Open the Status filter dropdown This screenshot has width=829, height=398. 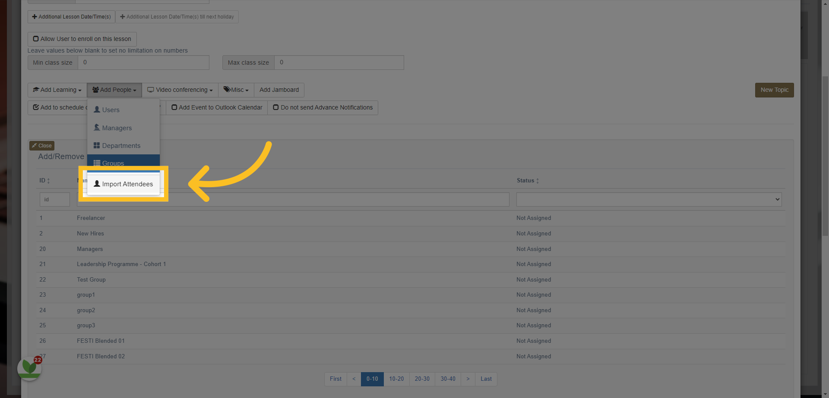click(x=649, y=199)
